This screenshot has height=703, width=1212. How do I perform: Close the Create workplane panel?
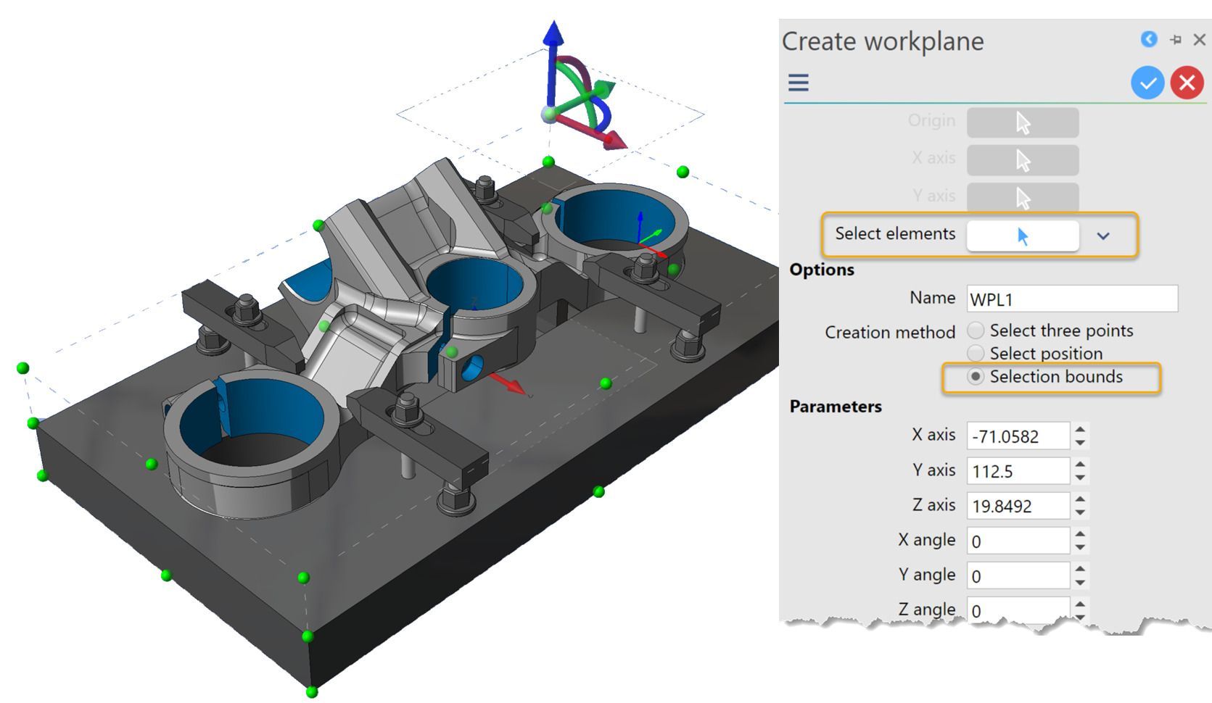click(x=1200, y=40)
